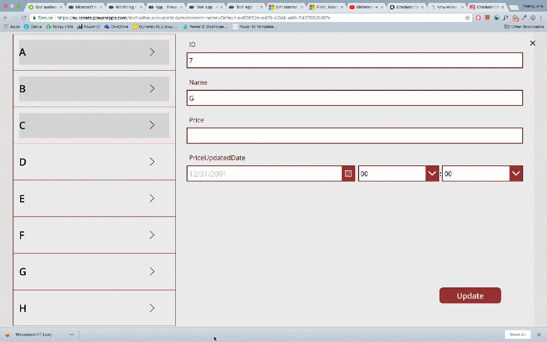The height and width of the screenshot is (342, 547).
Task: Reload the page in Chrome
Action: (x=24, y=18)
